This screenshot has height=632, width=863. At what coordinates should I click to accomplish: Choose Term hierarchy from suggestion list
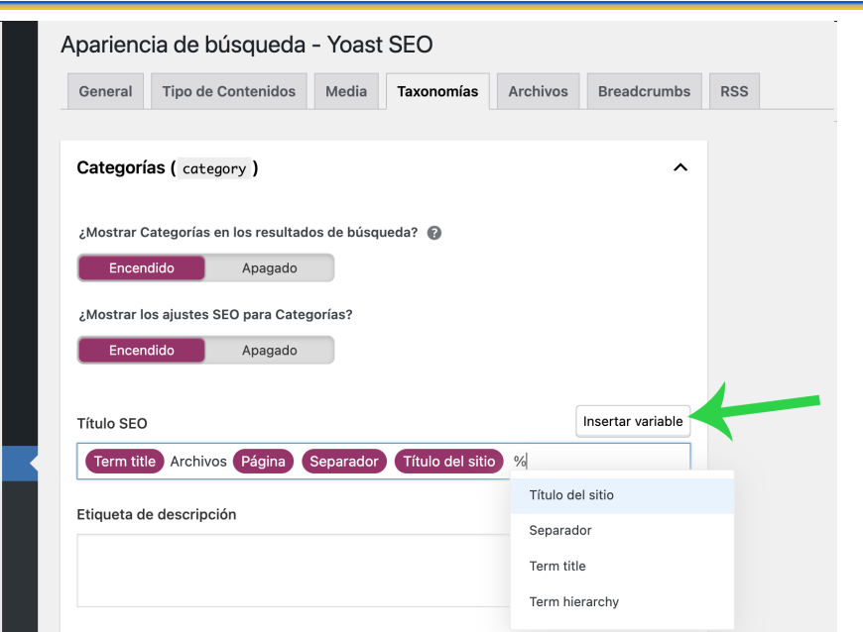[623, 602]
